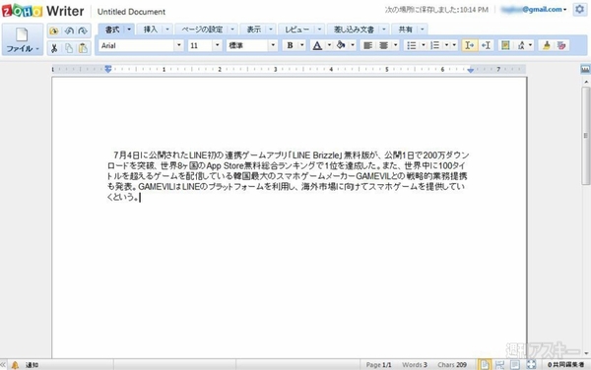Redo the last undone action

pyautogui.click(x=83, y=31)
